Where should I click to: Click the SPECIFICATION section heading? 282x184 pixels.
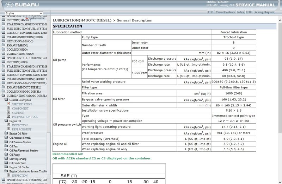click(x=67, y=26)
